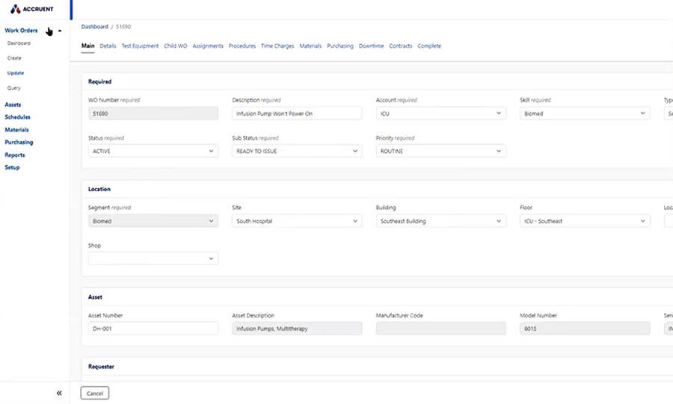Image resolution: width=673 pixels, height=404 pixels.
Task: Open the Site dropdown South Hospital
Action: pyautogui.click(x=297, y=221)
